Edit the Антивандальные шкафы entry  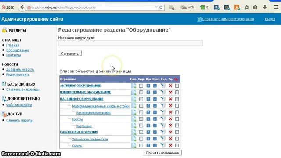163,112
